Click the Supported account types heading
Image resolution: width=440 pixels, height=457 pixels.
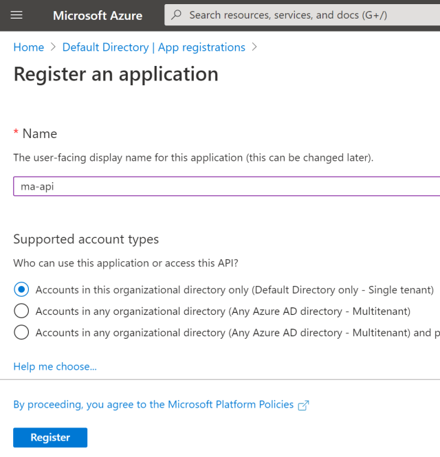pyautogui.click(x=86, y=239)
